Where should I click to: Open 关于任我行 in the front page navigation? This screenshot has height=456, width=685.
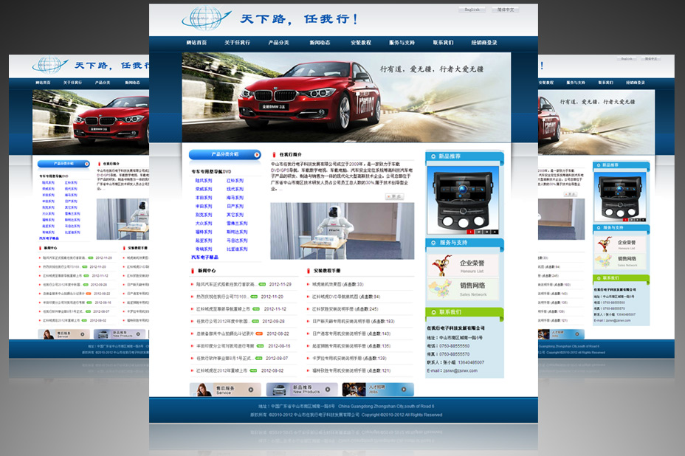click(x=237, y=42)
